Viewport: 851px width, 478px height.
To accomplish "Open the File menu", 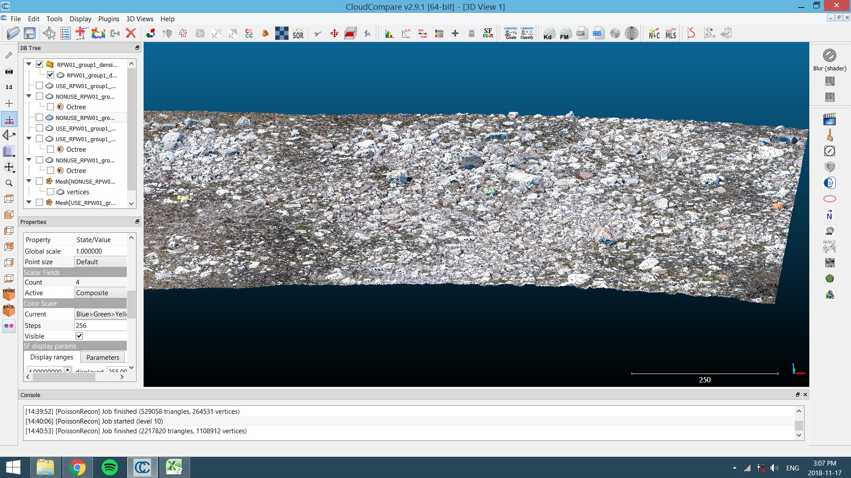I will click(x=16, y=19).
